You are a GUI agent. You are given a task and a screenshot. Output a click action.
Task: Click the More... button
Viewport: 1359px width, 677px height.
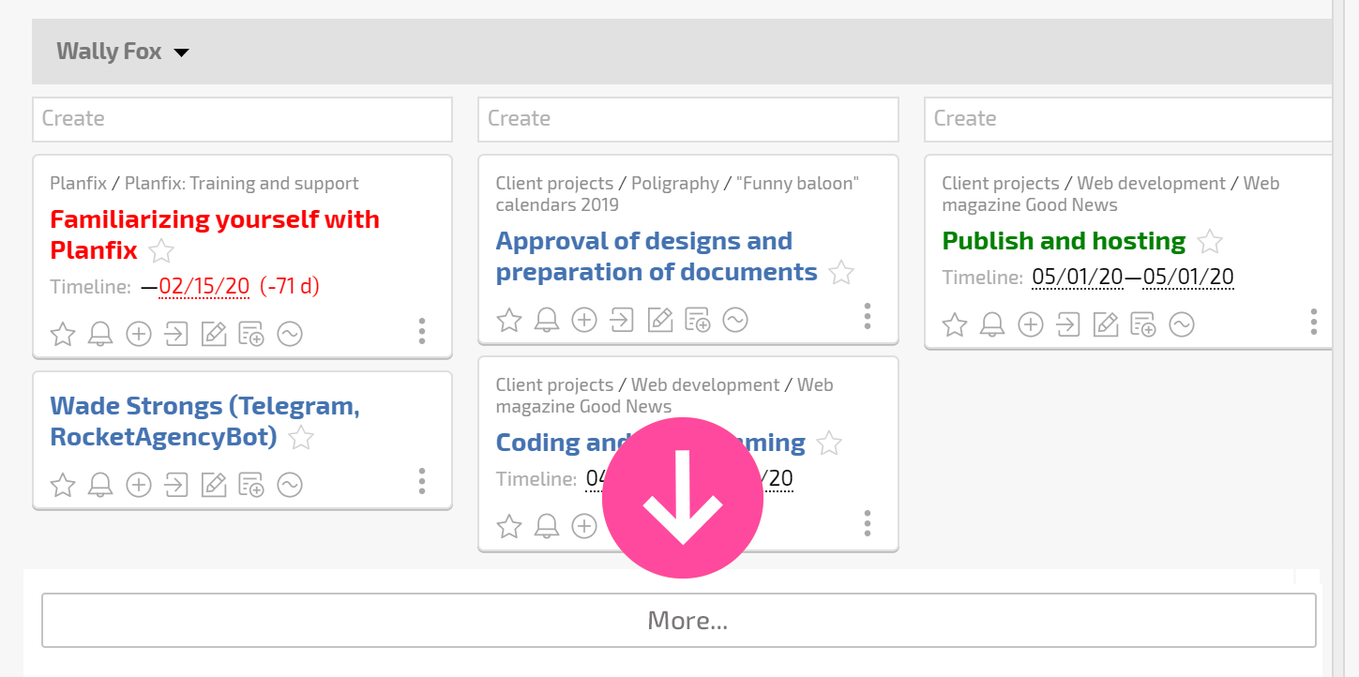(679, 620)
